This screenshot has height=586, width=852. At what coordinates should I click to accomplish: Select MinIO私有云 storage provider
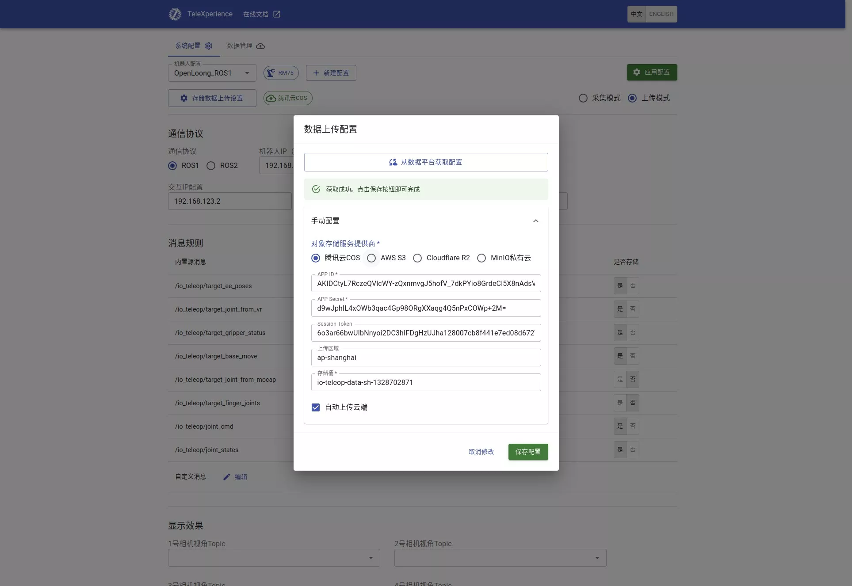tap(481, 258)
